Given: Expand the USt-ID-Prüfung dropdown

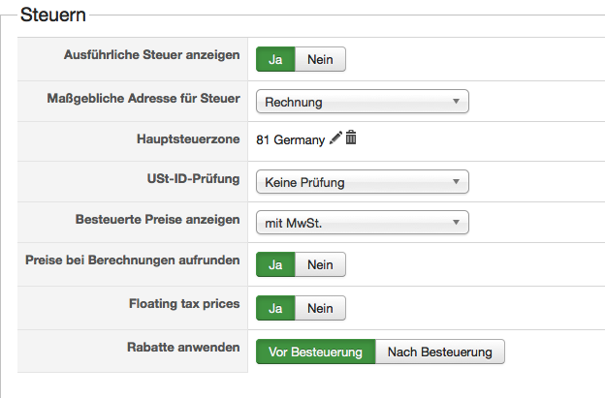Looking at the screenshot, I should pyautogui.click(x=362, y=182).
